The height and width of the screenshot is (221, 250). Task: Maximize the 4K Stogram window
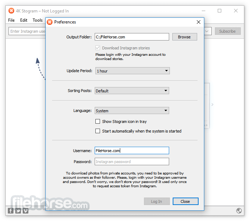(220, 11)
